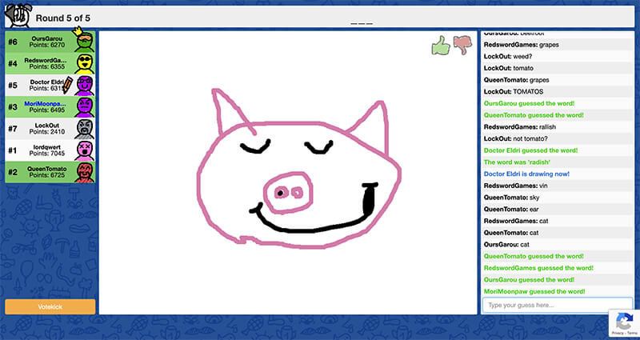Select the RedswordGa... player name
Screen dimensions: 640x340
(x=45, y=60)
